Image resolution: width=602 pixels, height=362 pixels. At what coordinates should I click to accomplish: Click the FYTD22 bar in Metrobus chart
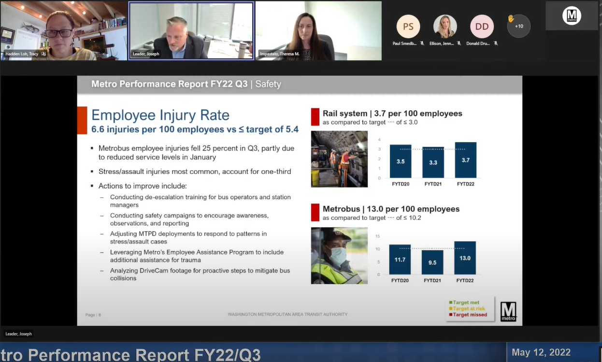(465, 258)
